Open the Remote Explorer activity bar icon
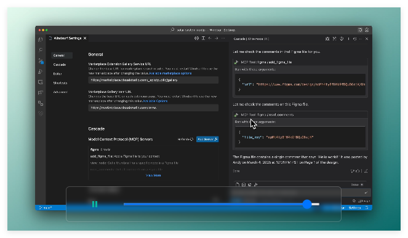Screen dimensions: 408x238 41,82
